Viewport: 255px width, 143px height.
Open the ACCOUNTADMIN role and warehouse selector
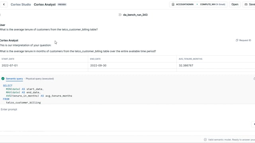198,4
